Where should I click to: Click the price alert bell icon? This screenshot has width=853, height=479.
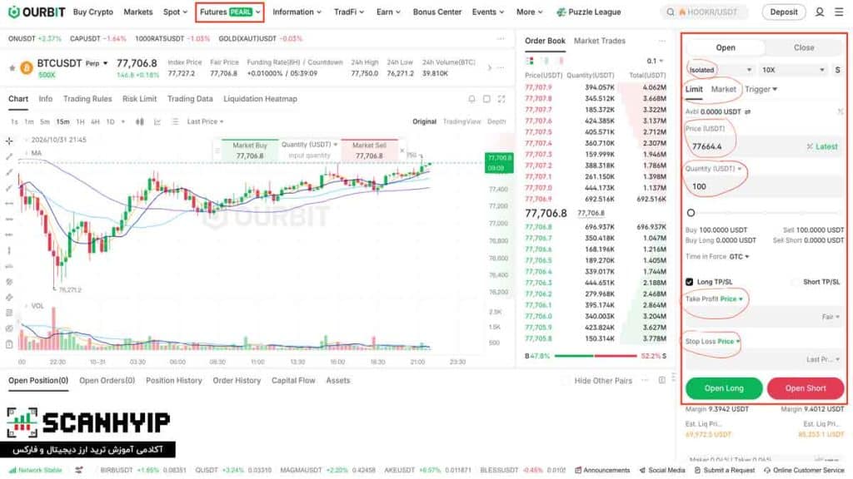click(x=471, y=99)
